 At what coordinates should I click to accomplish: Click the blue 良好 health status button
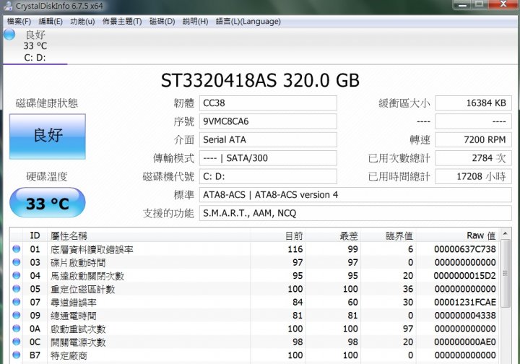point(48,136)
